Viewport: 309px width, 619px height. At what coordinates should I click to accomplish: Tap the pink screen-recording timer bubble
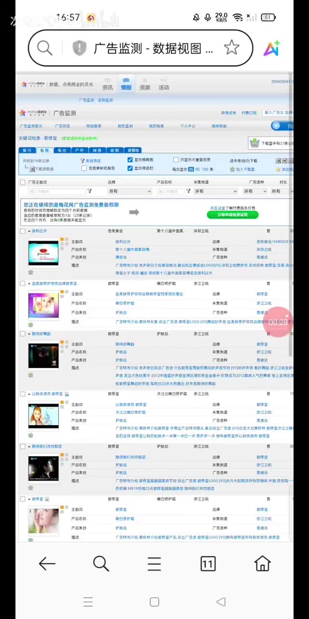tap(278, 322)
